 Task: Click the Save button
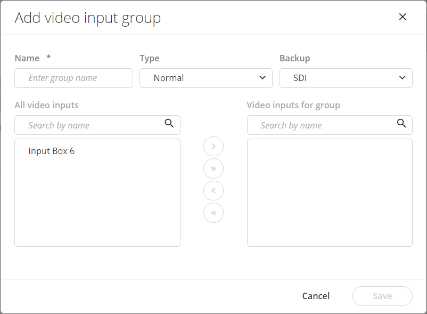click(382, 296)
